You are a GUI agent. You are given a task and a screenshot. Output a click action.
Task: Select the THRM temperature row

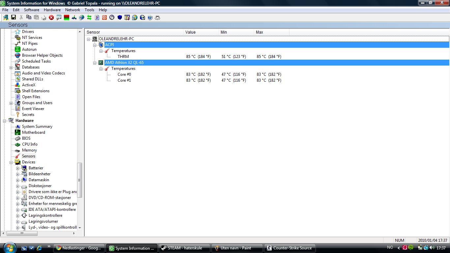click(x=267, y=57)
